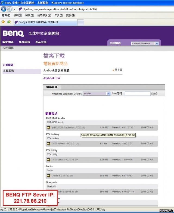Viewport: 174px width, 213px height.
Task: Click the BenQ logo
Action: point(13,33)
